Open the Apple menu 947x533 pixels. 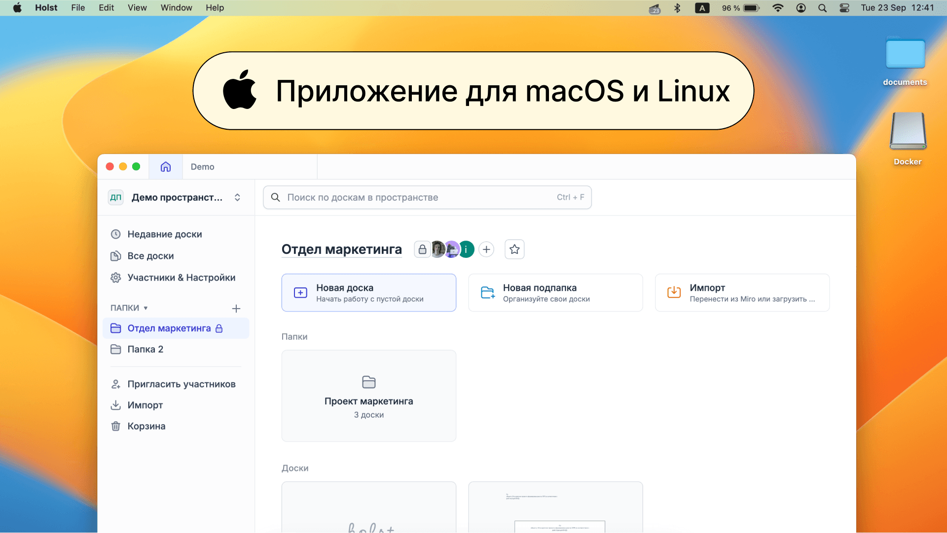(x=17, y=8)
